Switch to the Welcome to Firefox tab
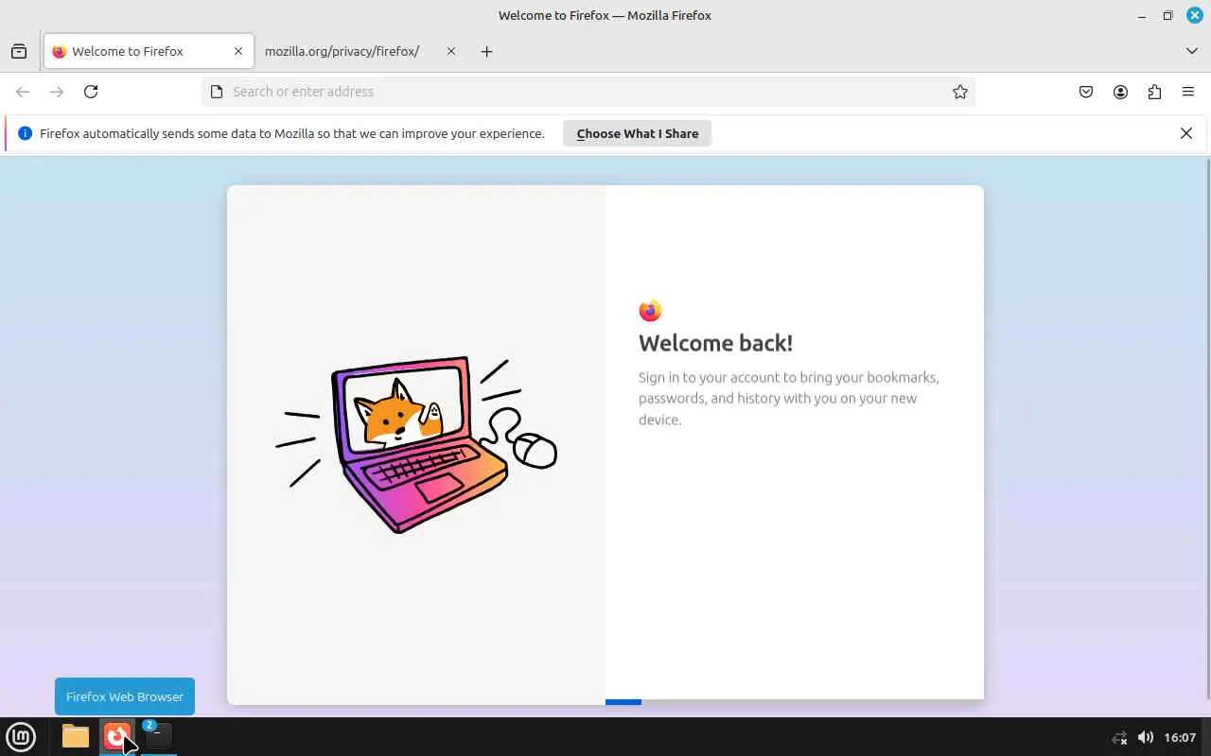This screenshot has width=1211, height=756. pos(149,51)
